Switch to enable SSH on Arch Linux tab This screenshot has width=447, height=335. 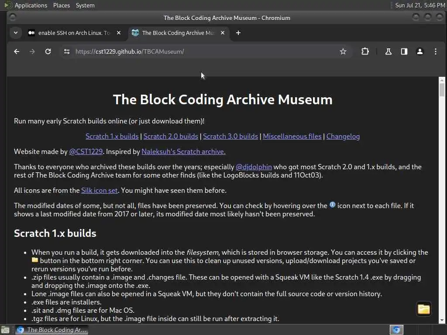[x=73, y=33]
